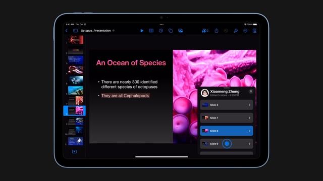Tap the back arrow to exit presentation
This screenshot has height=181, width=323.
click(67, 31)
